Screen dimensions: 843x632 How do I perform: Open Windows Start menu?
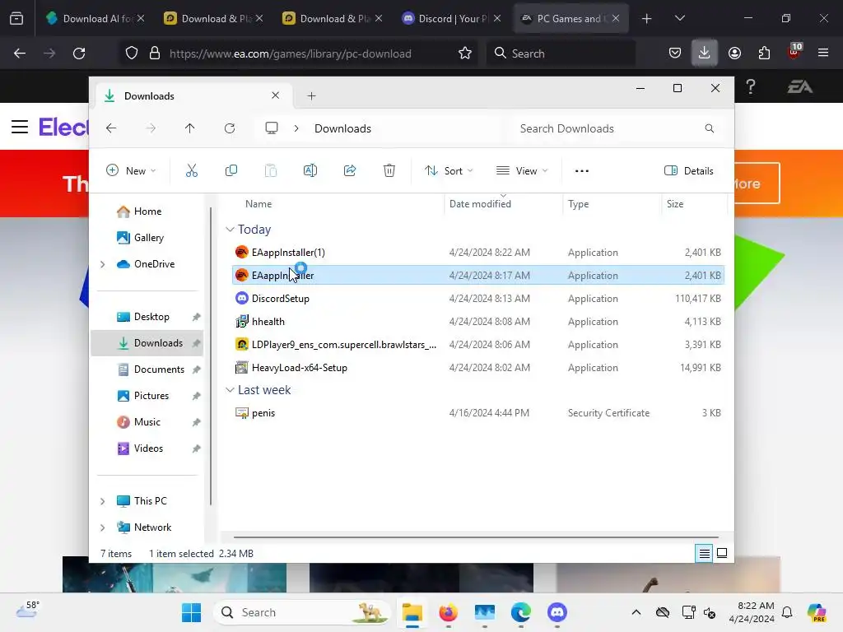point(191,612)
